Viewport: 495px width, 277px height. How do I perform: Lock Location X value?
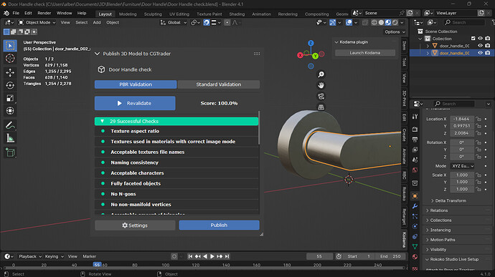pyautogui.click(x=478, y=119)
